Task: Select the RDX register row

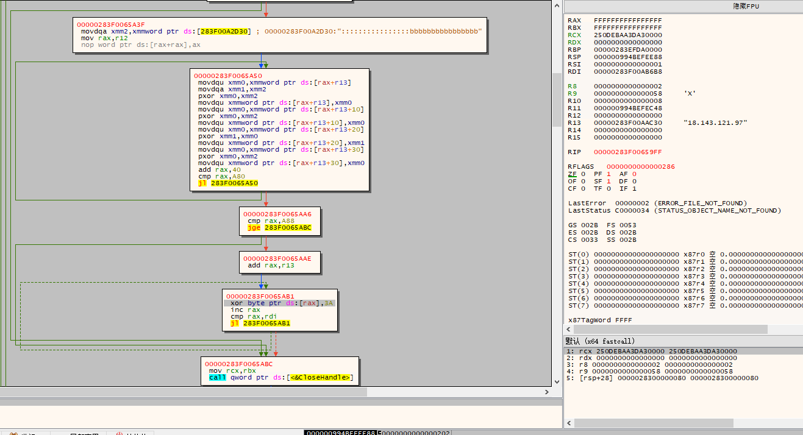Action: pyautogui.click(x=615, y=42)
